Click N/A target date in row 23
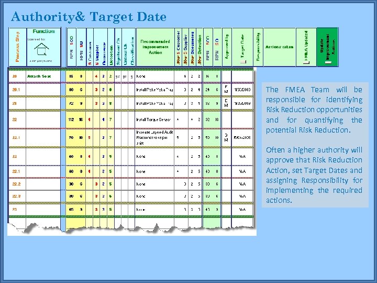Viewport: 377px width, 283px height. [242, 209]
